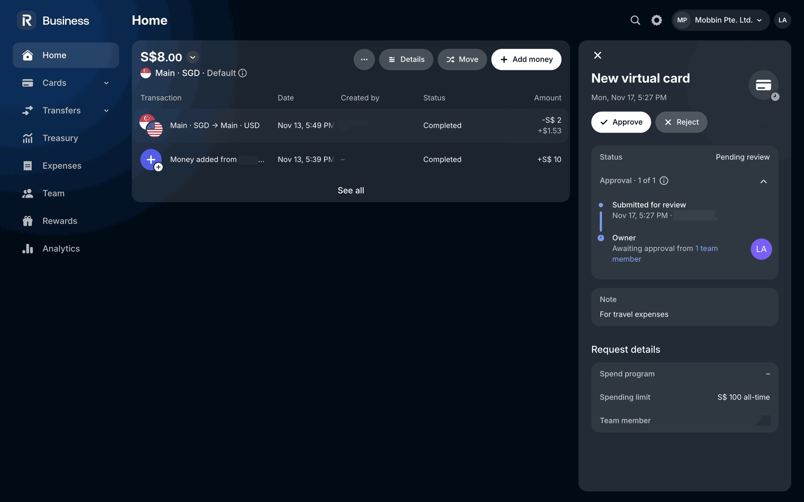Click the Cards sidebar icon
This screenshot has height=502, width=804.
(x=28, y=83)
